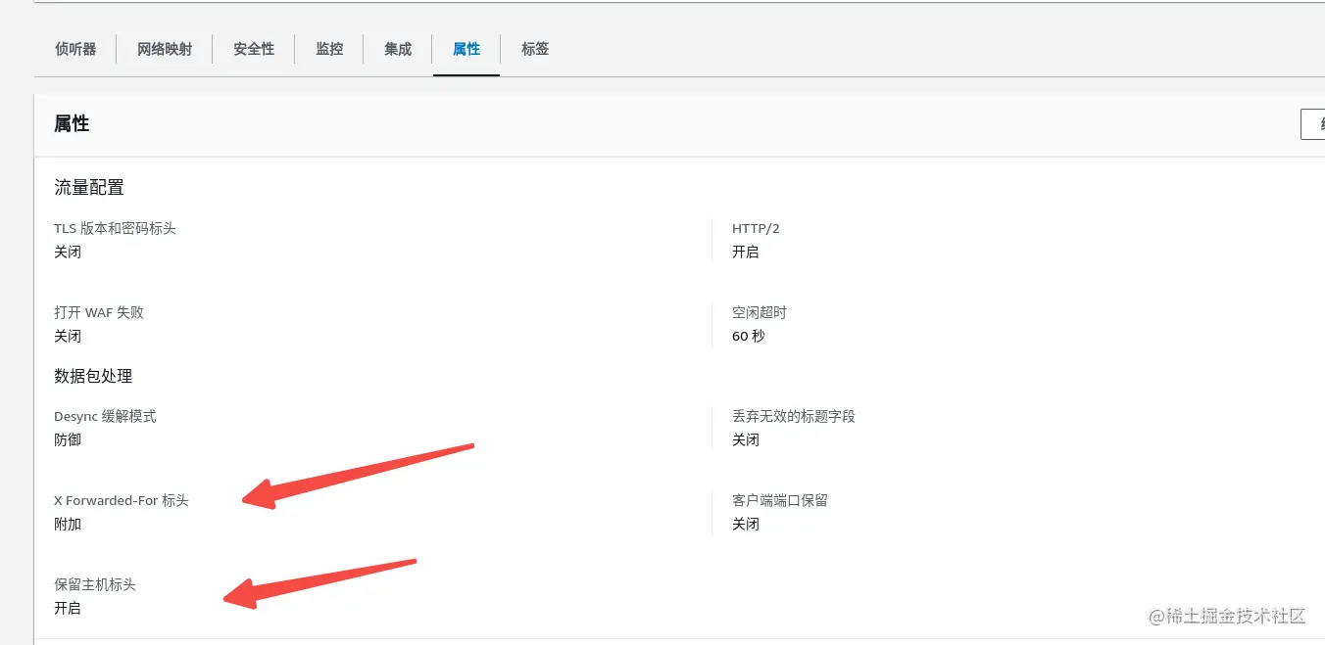Open the 安全性 tab
Viewport: 1325px width, 645px height.
(254, 49)
